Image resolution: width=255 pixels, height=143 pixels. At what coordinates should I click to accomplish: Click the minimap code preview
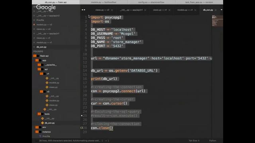pyautogui.click(x=217, y=21)
